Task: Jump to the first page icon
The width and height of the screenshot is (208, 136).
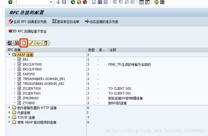Action: click(115, 2)
